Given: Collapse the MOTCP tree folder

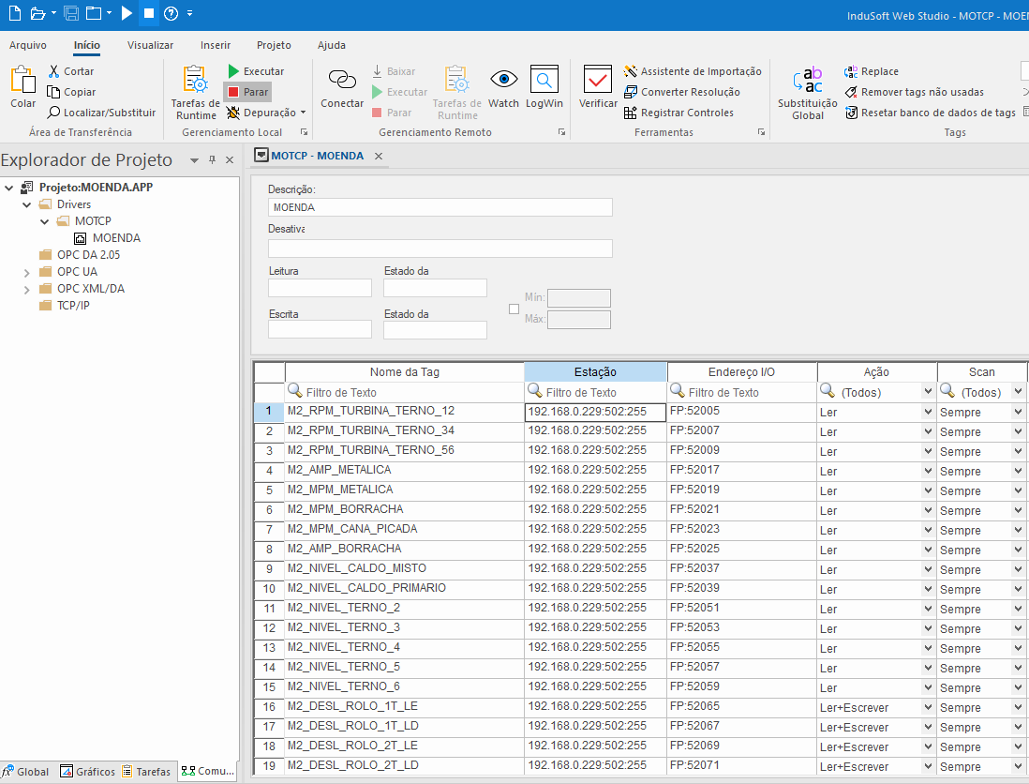Looking at the screenshot, I should click(45, 221).
